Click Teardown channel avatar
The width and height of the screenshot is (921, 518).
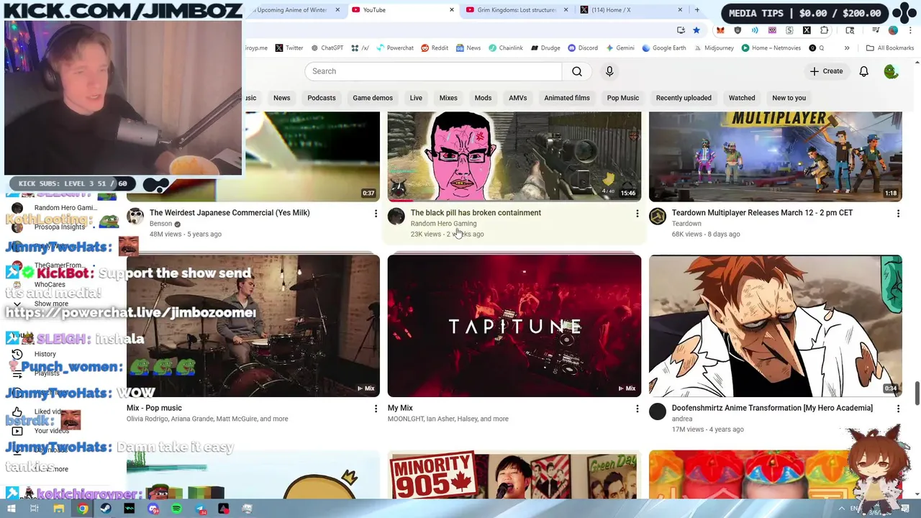[658, 216]
